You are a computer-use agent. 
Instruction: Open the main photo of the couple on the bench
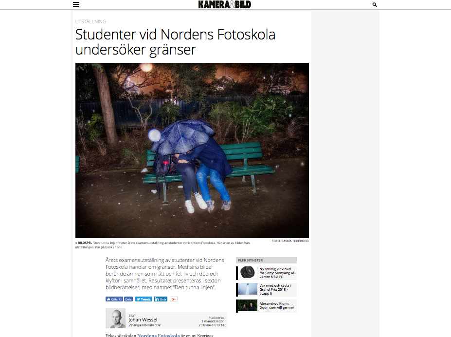[x=192, y=150]
